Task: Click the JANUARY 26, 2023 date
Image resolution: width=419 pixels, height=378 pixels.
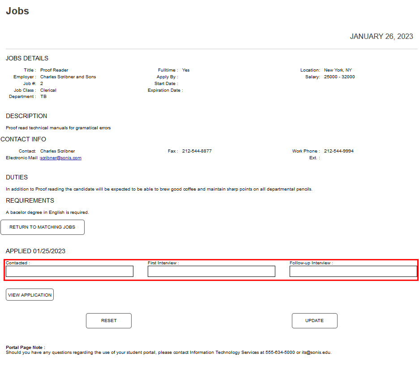Action: [381, 36]
